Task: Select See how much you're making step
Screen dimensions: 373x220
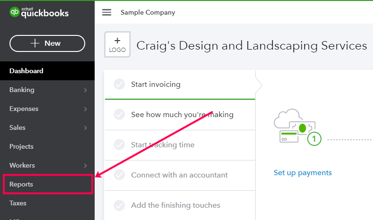Action: 180,115
